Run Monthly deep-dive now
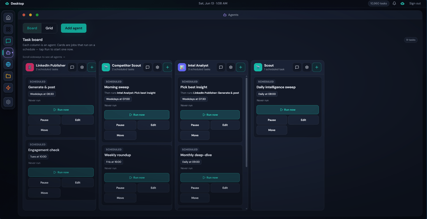Viewport: 427px width, 219px height. 210,178
